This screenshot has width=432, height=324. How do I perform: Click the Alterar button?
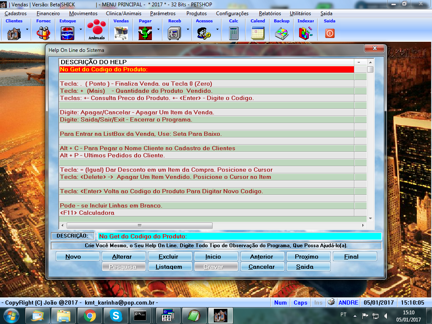pos(124,256)
